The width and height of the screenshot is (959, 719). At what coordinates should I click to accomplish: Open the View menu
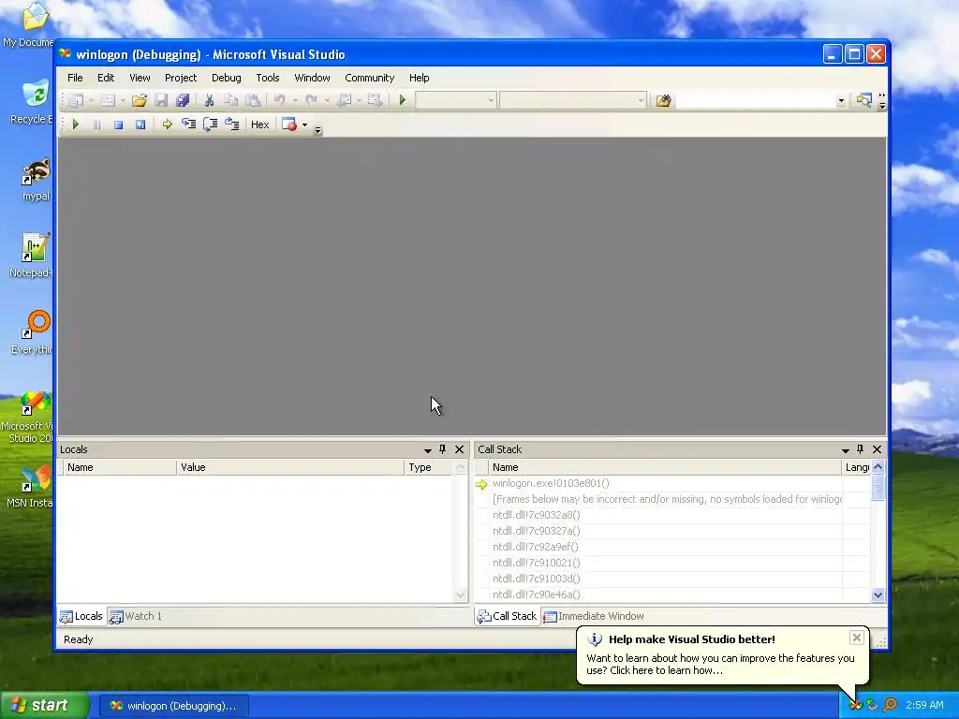click(x=140, y=78)
